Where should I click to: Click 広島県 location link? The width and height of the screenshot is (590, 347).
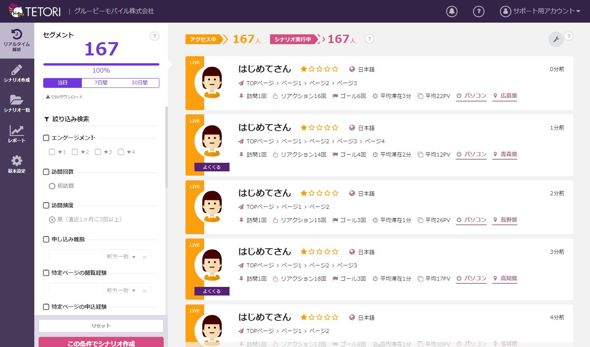(x=505, y=96)
